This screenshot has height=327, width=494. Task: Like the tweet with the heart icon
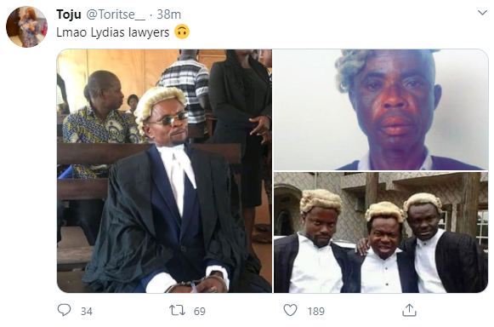290,310
